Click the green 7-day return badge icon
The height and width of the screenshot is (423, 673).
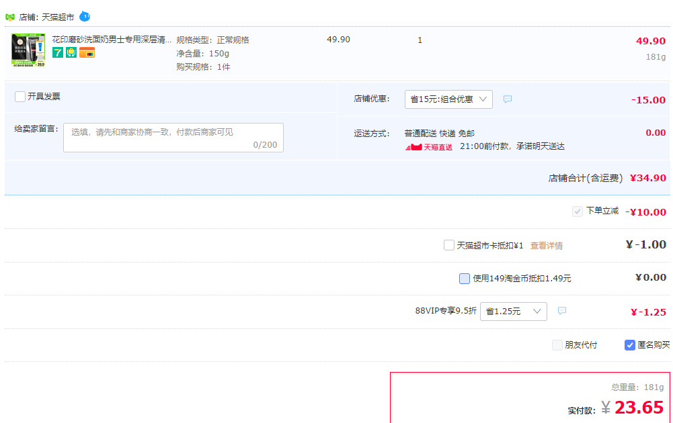click(58, 53)
